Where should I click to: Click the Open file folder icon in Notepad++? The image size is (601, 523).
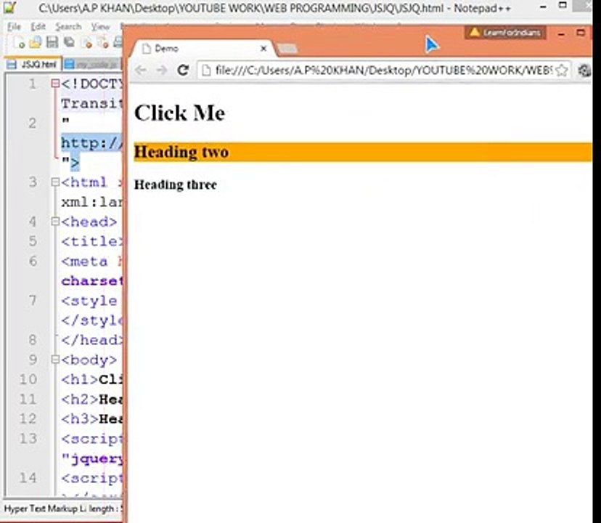(36, 42)
